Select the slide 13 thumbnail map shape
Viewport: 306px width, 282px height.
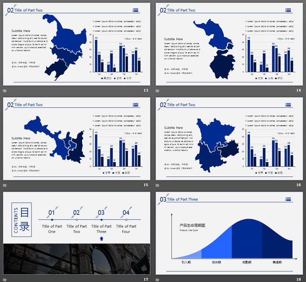click(64, 46)
